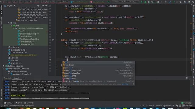Click the grayed-out Stop button
Image resolution: width=195 pixels, height=109 pixels.
161,2
